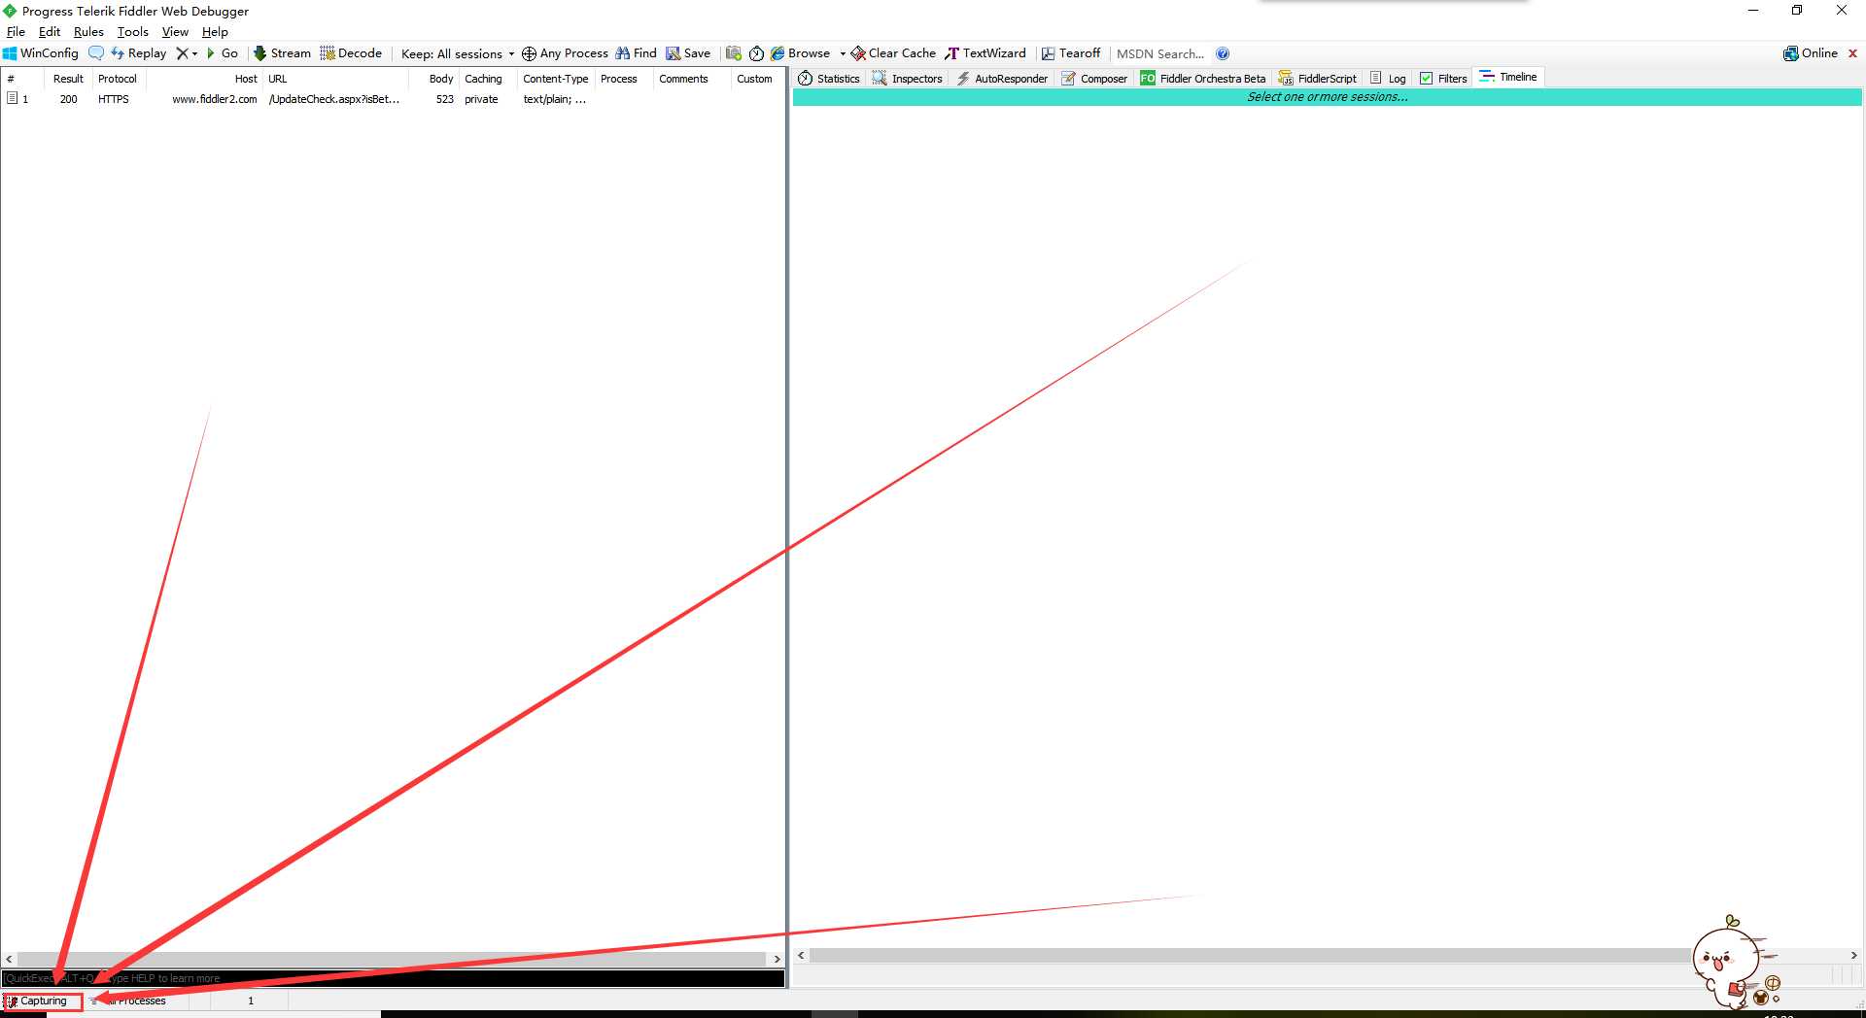This screenshot has height=1018, width=1866.
Task: Click into the MSDN Search box
Action: 1160,53
